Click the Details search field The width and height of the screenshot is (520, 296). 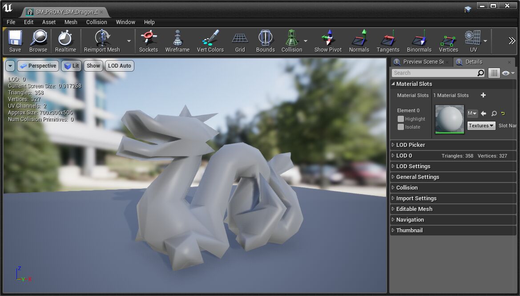pyautogui.click(x=434, y=73)
